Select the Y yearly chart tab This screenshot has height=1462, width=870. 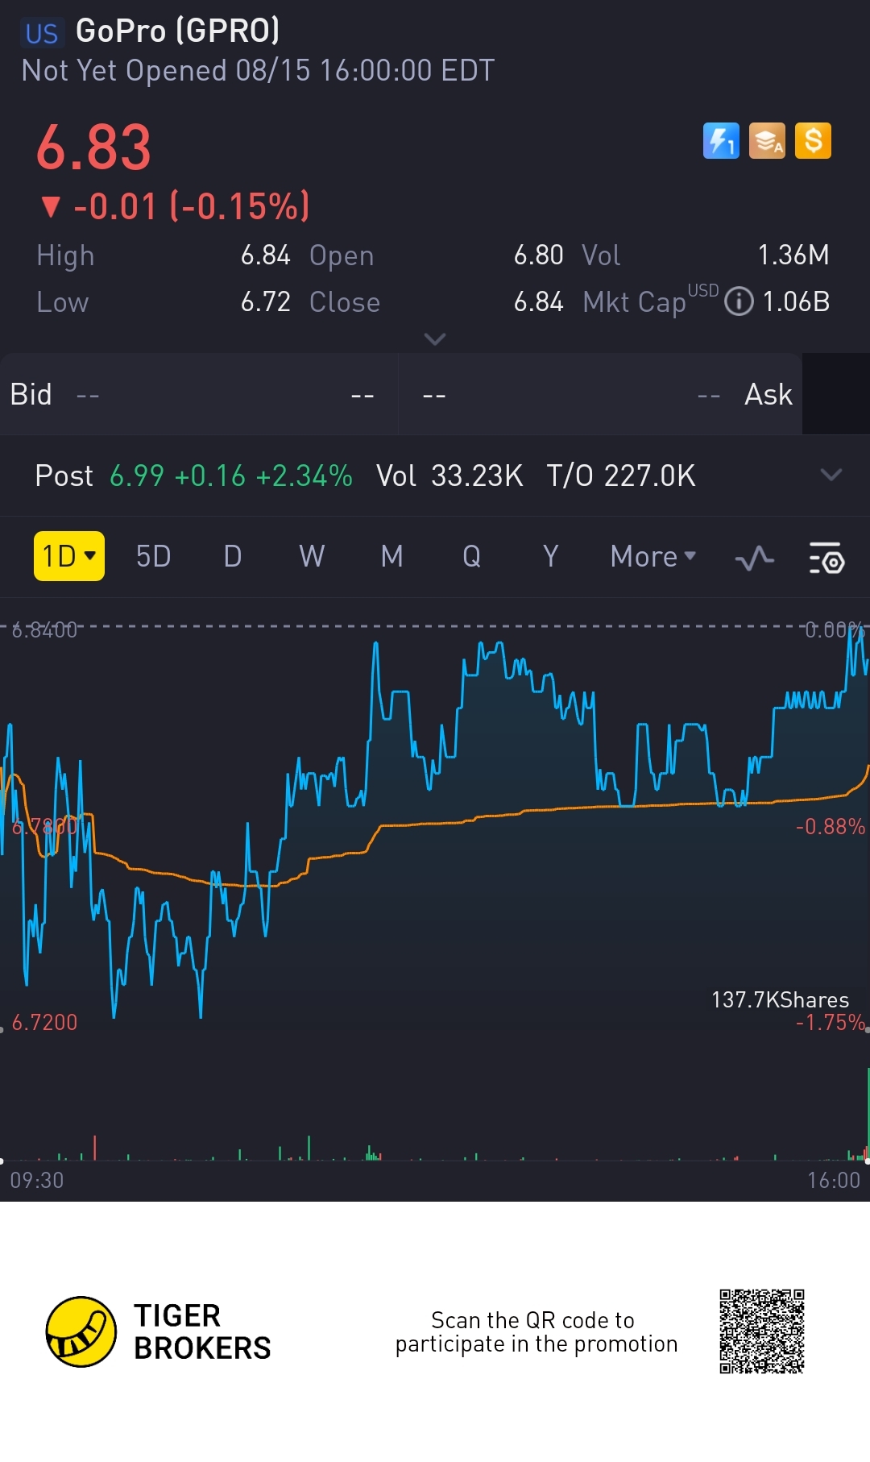[x=550, y=556]
